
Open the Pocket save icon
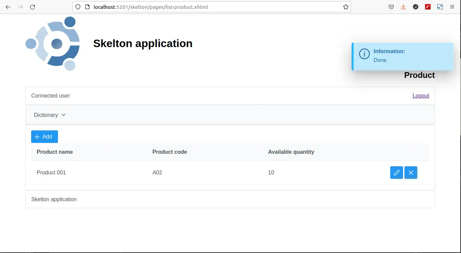[x=391, y=7]
